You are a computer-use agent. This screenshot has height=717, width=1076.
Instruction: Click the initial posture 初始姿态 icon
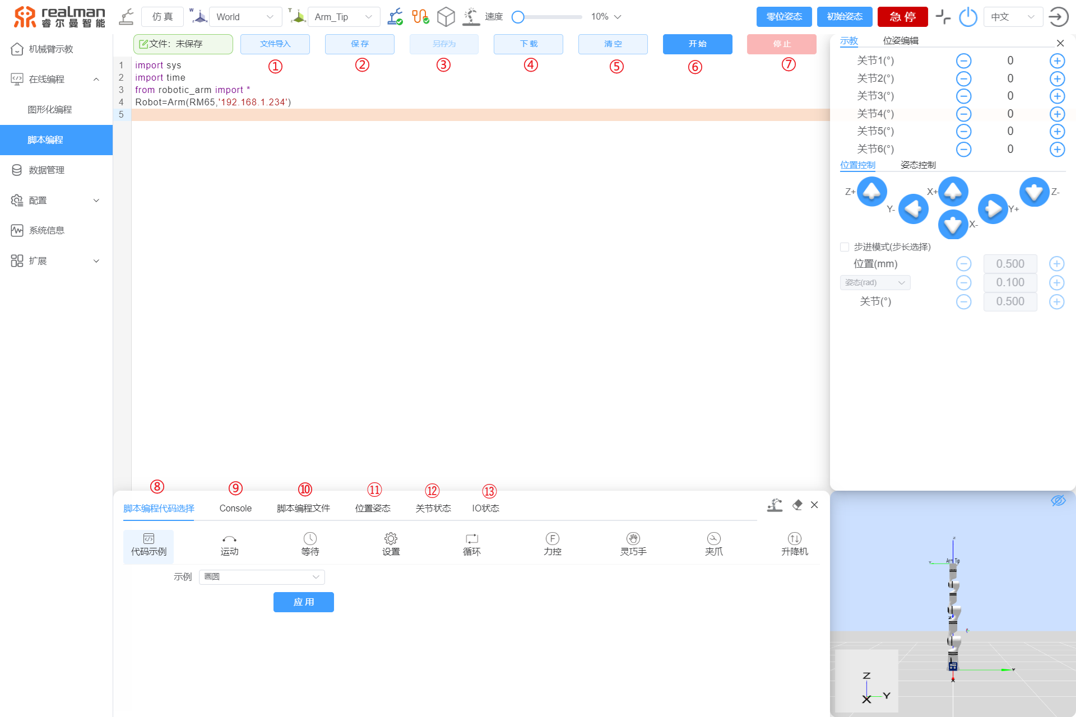pyautogui.click(x=846, y=17)
